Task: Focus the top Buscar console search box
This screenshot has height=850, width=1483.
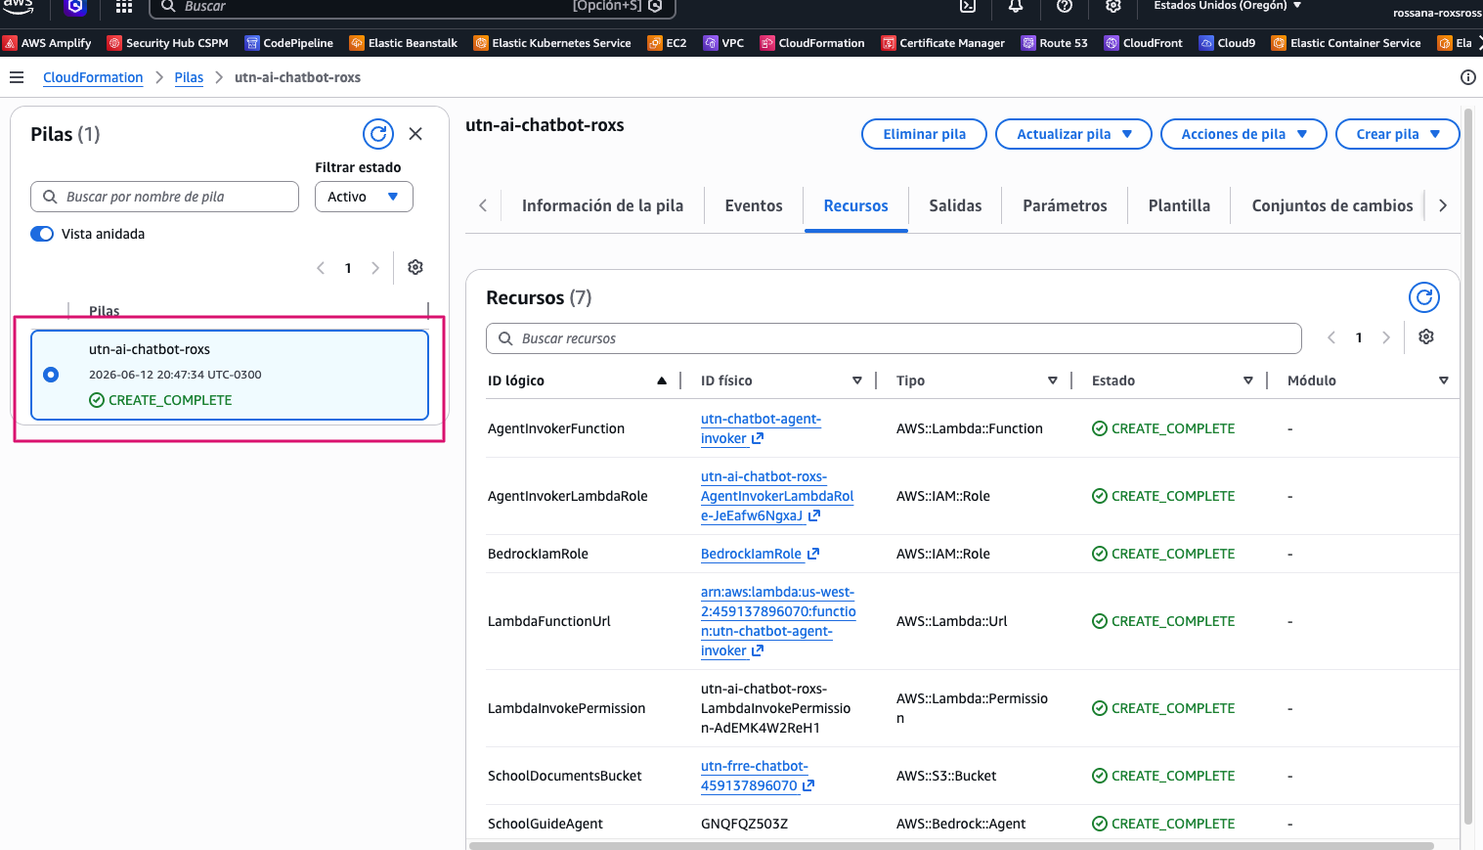Action: point(412,7)
